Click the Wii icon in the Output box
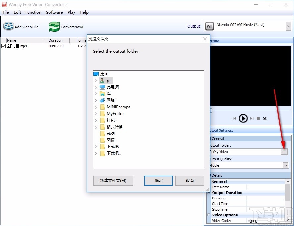The height and width of the screenshot is (226, 294). tap(209, 26)
